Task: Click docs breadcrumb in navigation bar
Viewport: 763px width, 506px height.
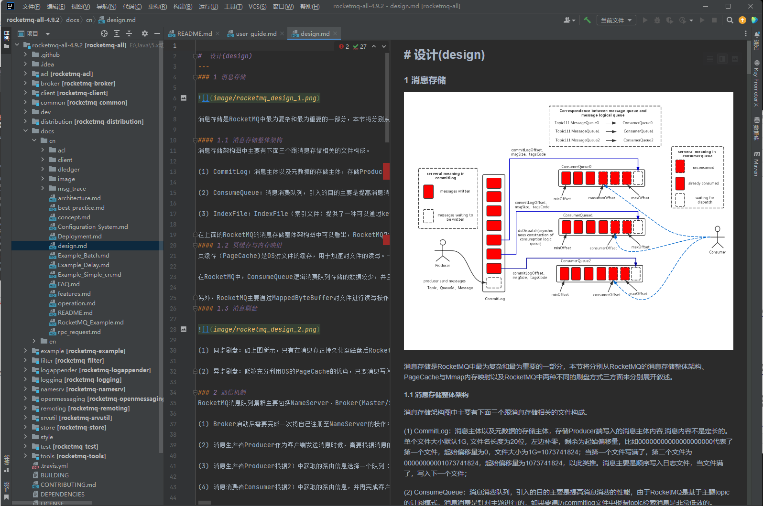Action: pyautogui.click(x=73, y=20)
